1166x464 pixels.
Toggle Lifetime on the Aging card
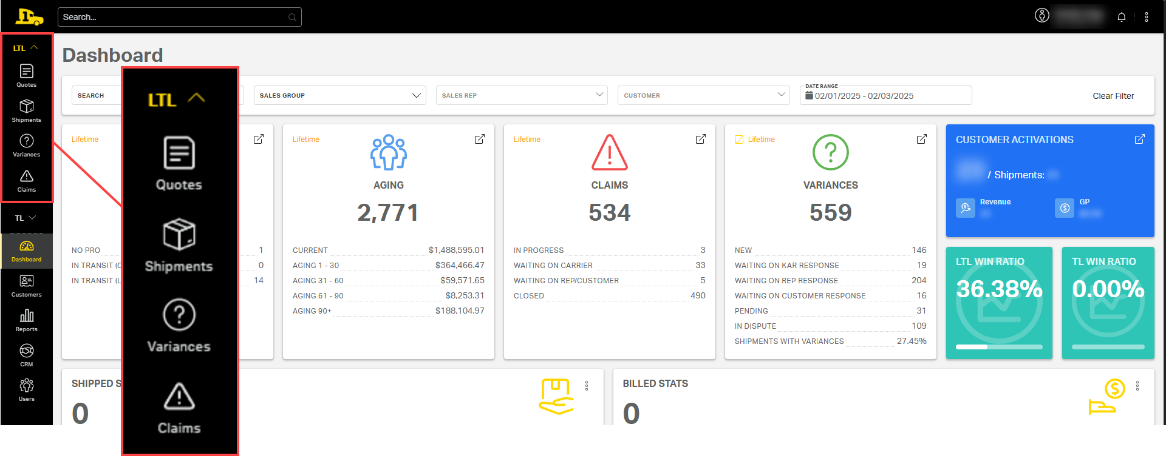click(305, 140)
